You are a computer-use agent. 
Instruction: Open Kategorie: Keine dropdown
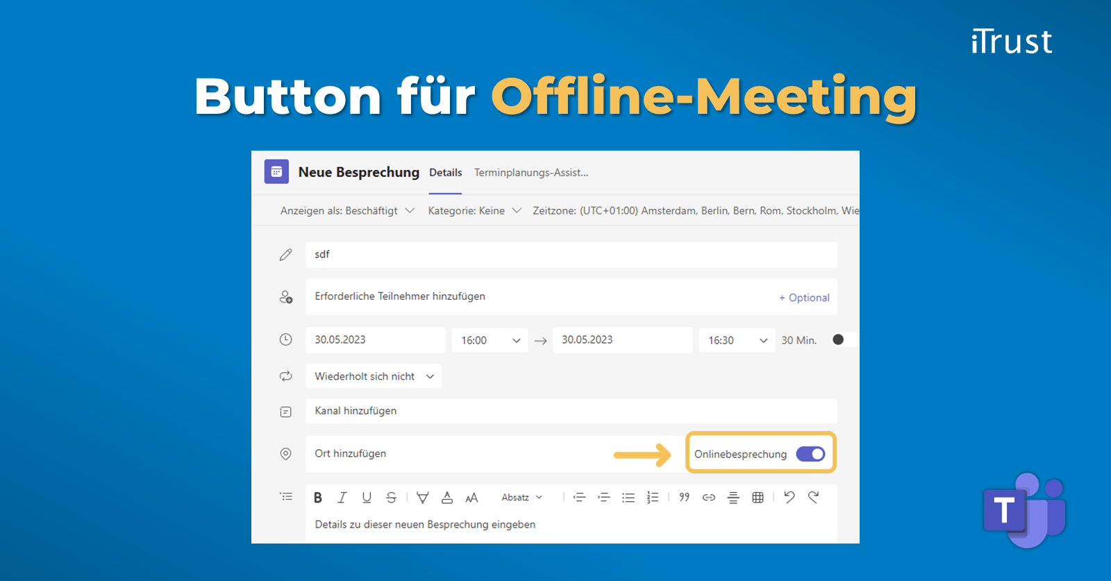click(474, 210)
